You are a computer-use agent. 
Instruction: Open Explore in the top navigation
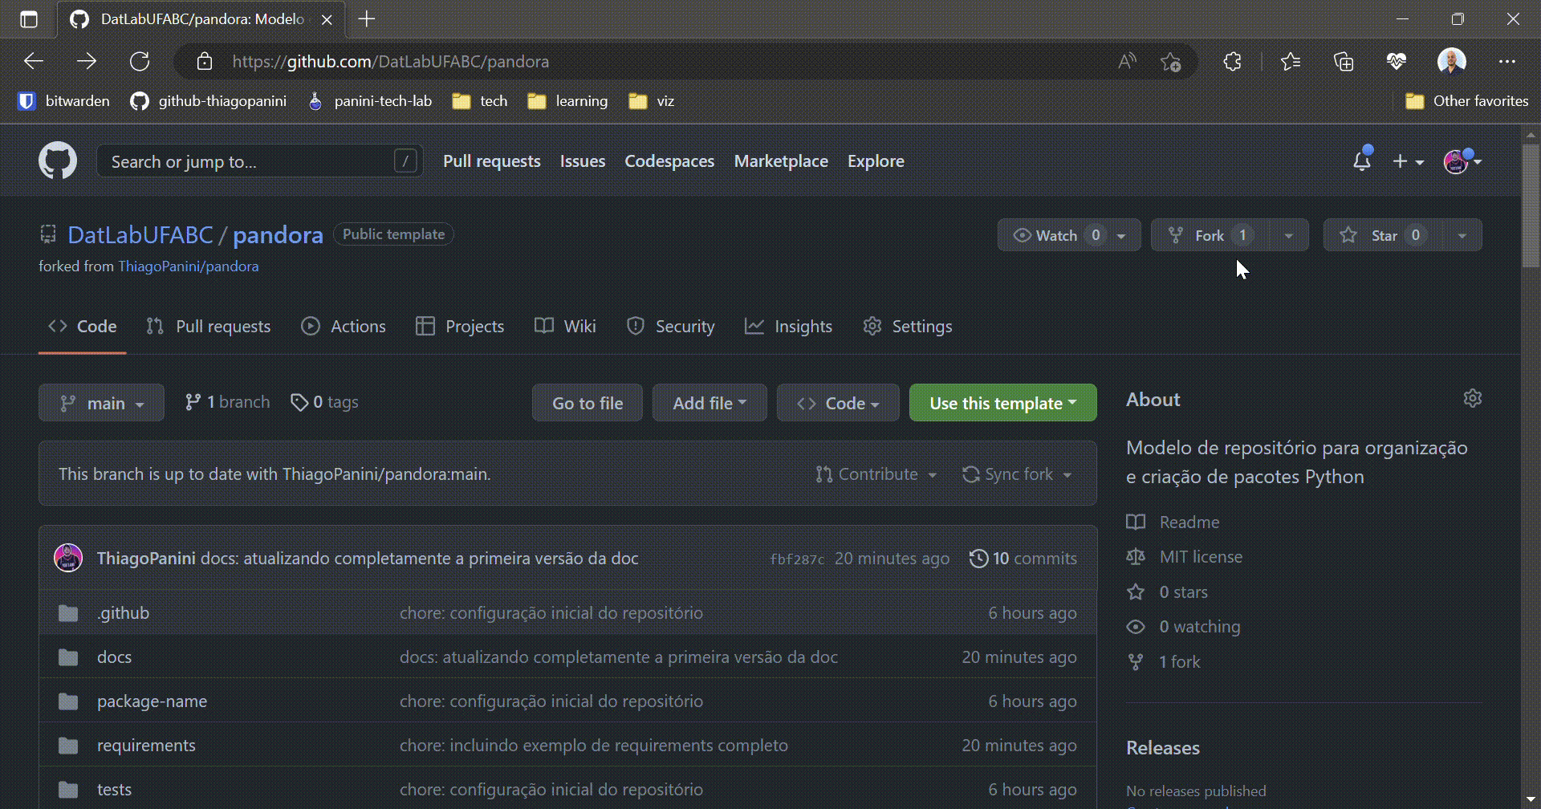(x=876, y=161)
